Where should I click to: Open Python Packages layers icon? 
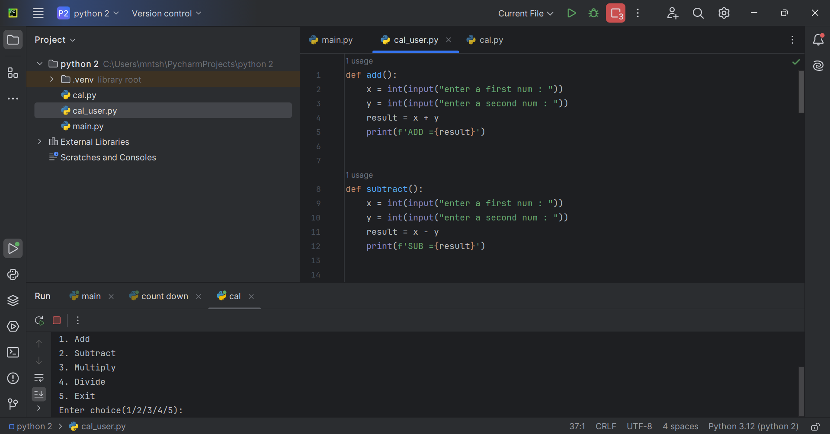point(13,300)
